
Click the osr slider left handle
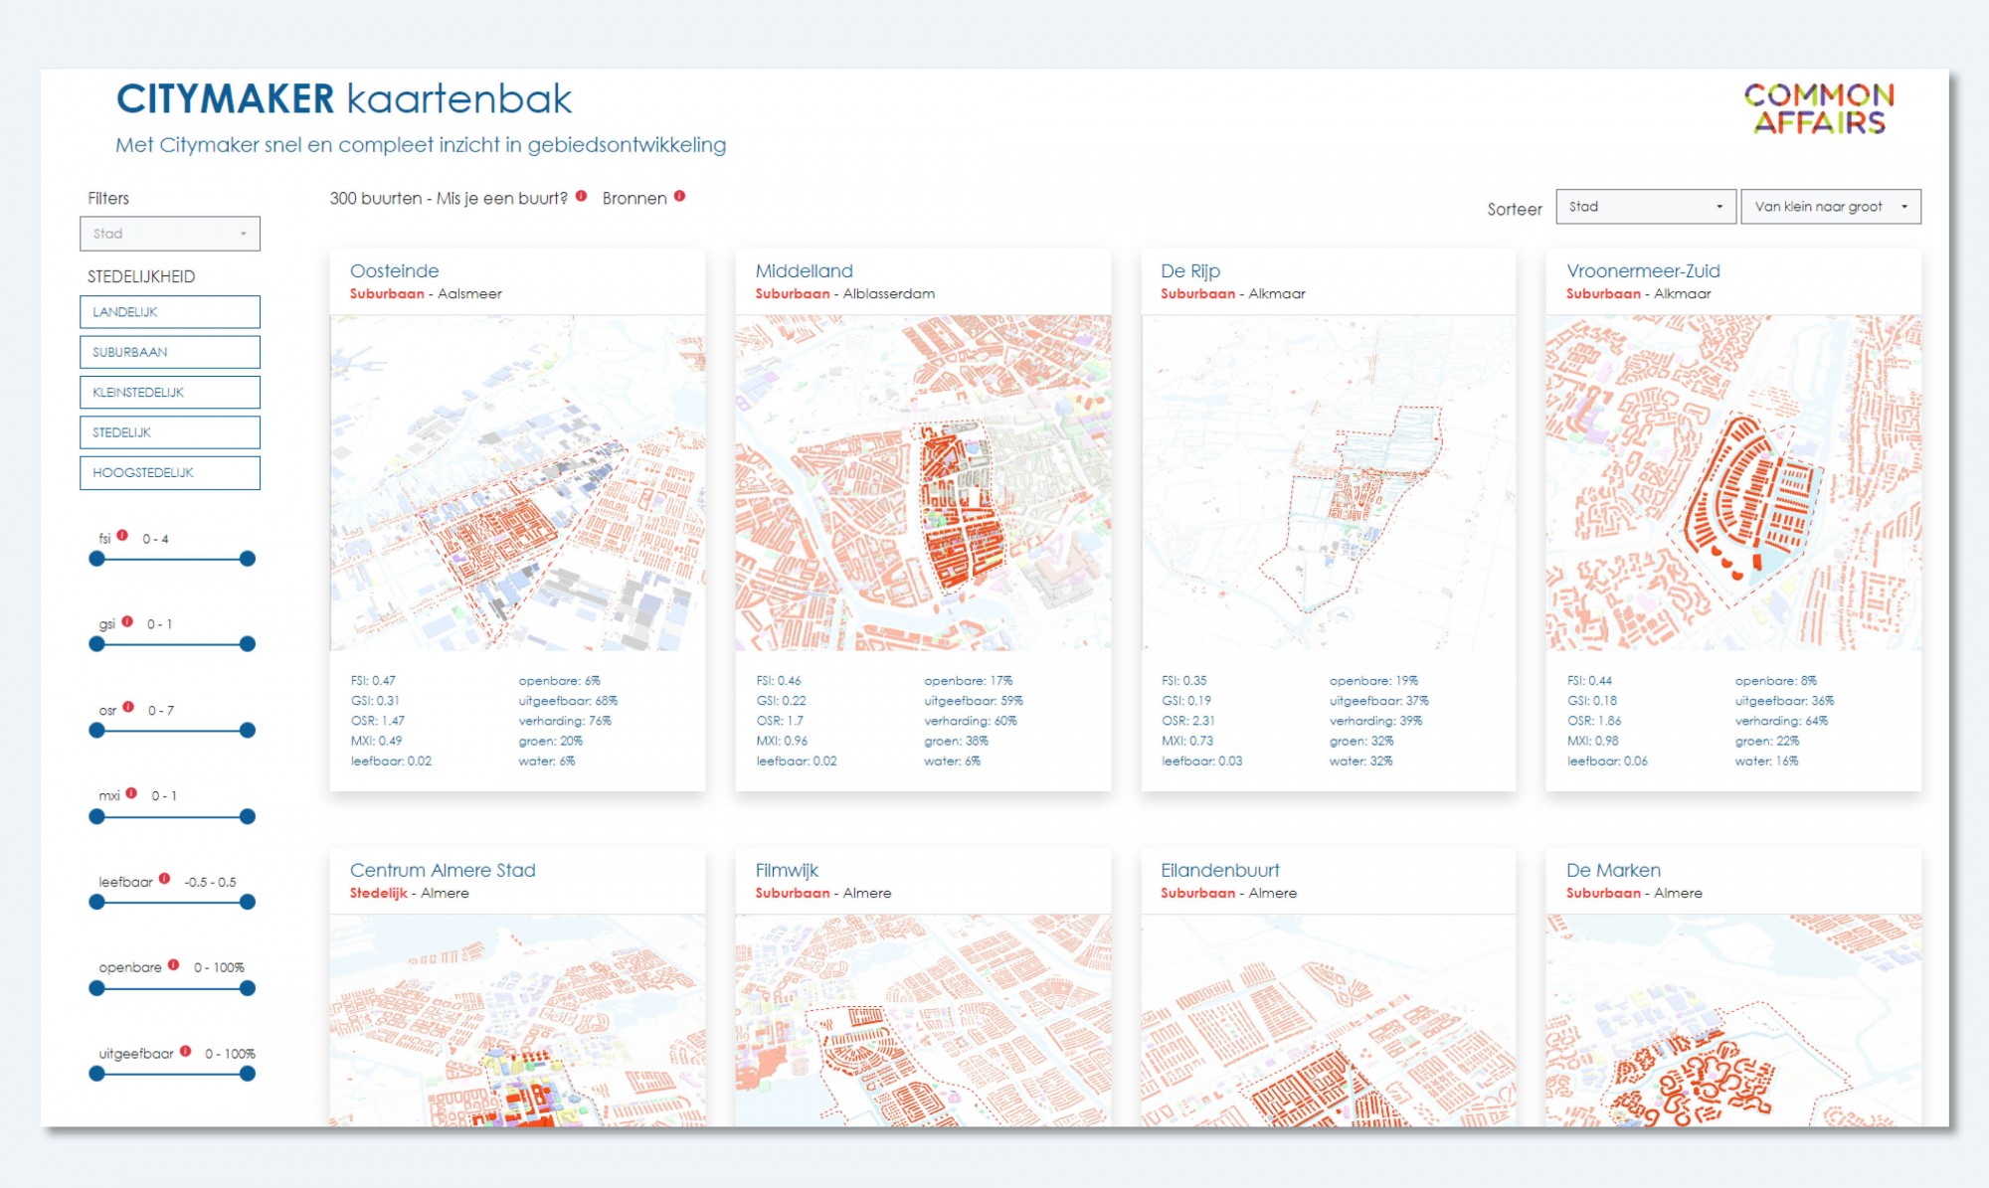96,731
